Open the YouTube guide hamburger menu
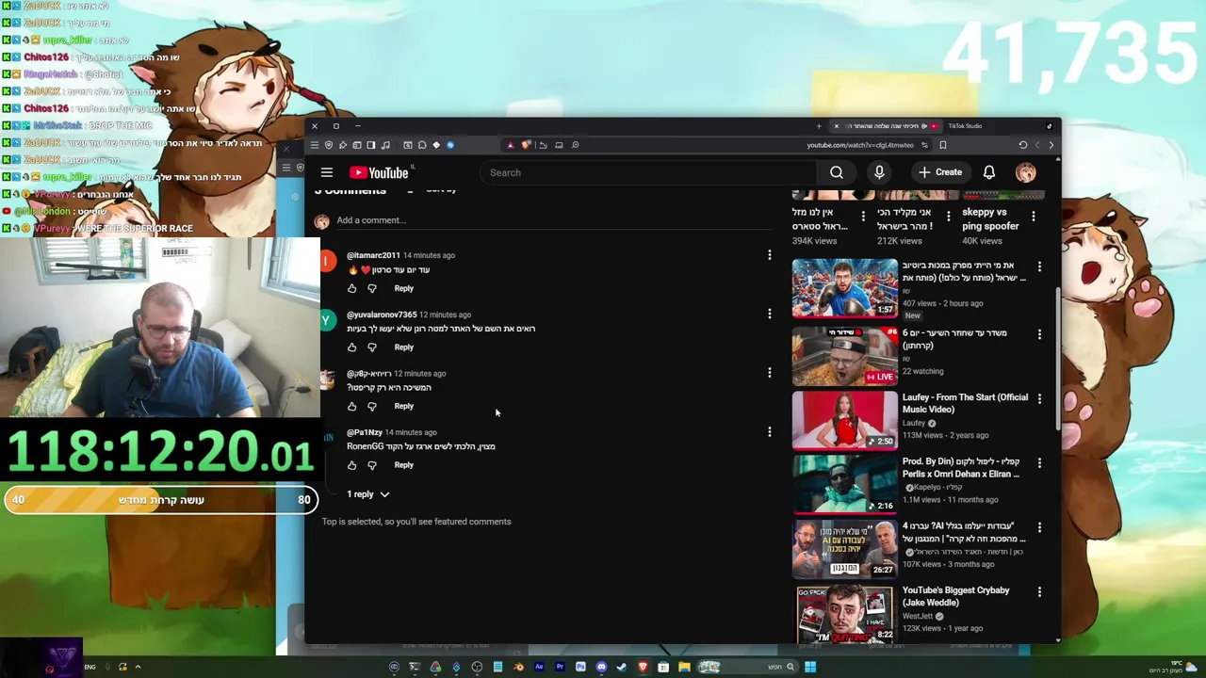The height and width of the screenshot is (678, 1206). click(x=327, y=172)
